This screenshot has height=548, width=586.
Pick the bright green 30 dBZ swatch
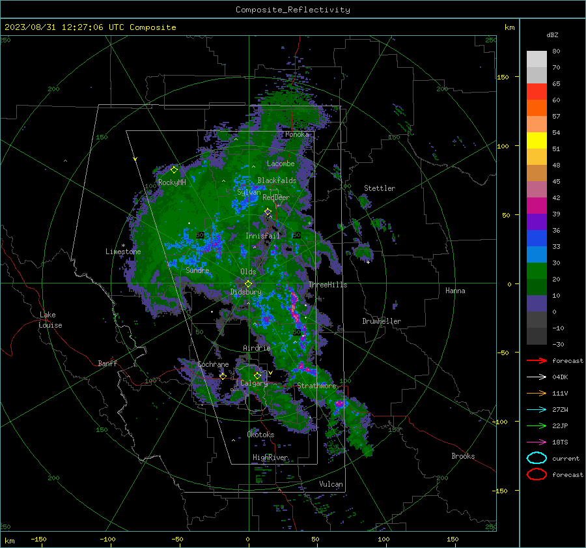point(537,270)
